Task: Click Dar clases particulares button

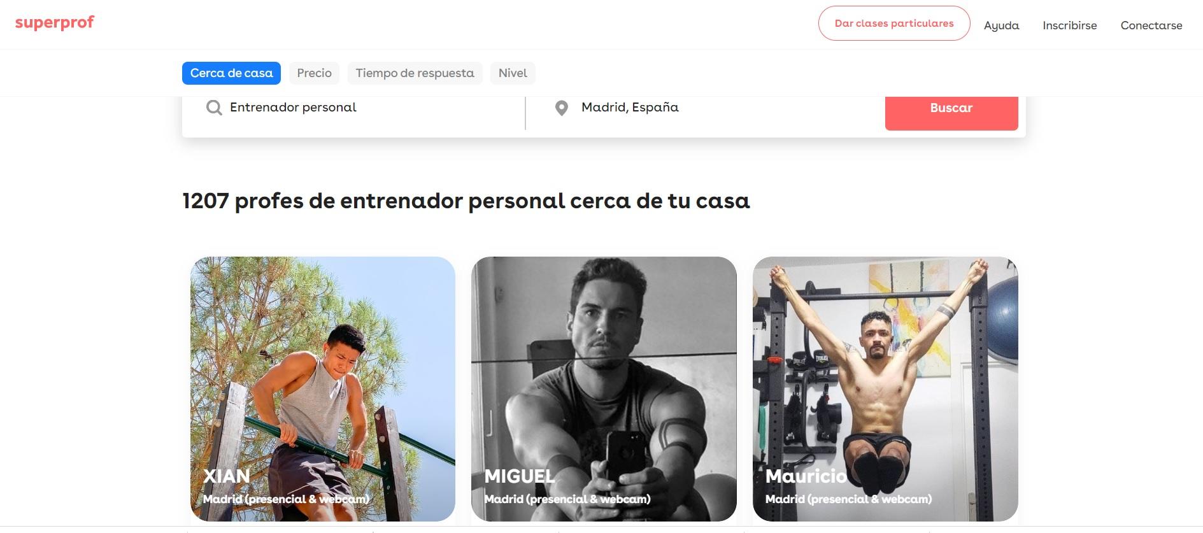Action: point(893,24)
